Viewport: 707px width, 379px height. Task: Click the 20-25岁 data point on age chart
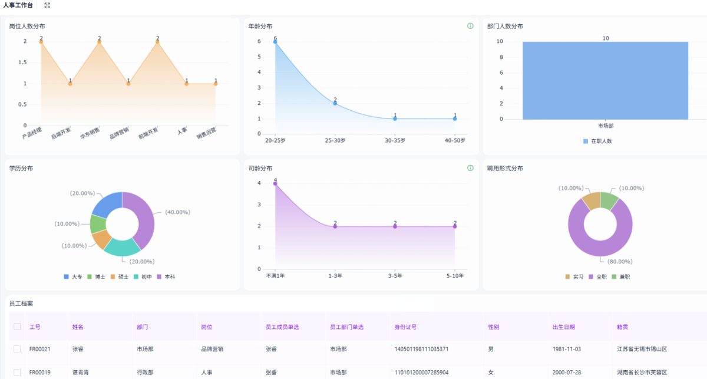pyautogui.click(x=275, y=42)
